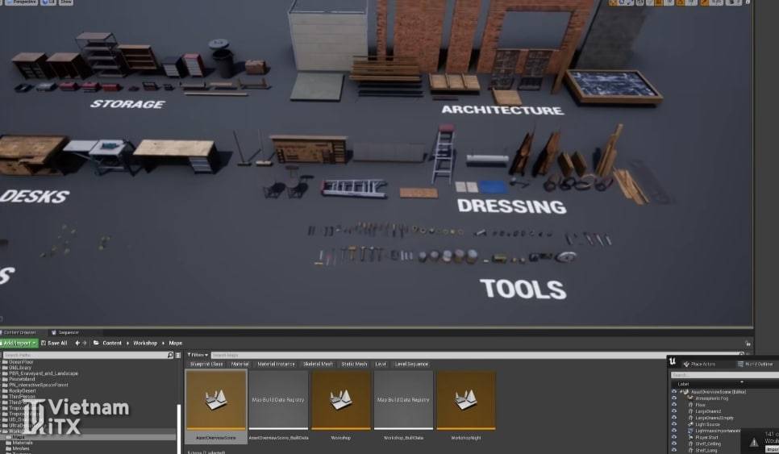Click the Unreal Engine logo icon
The height and width of the screenshot is (454, 779).
click(673, 362)
